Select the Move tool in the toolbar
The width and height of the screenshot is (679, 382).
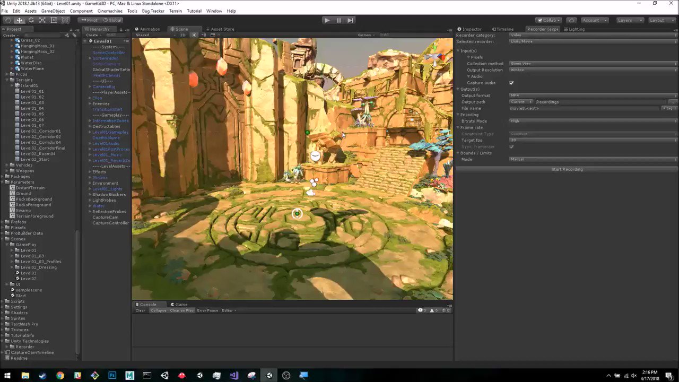20,20
